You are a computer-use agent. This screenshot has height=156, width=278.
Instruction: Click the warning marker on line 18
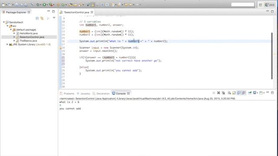pos(60,48)
